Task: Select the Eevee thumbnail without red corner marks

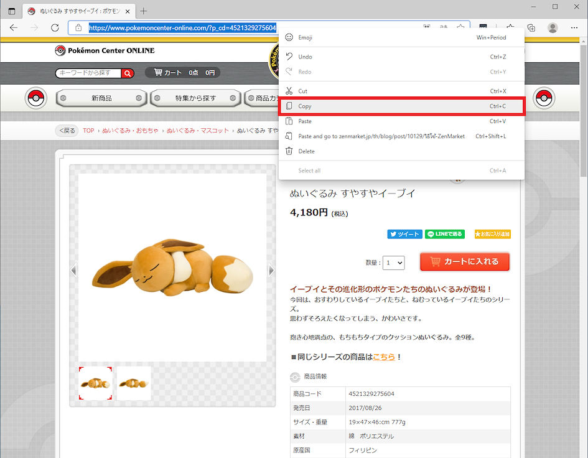Action: pos(134,383)
